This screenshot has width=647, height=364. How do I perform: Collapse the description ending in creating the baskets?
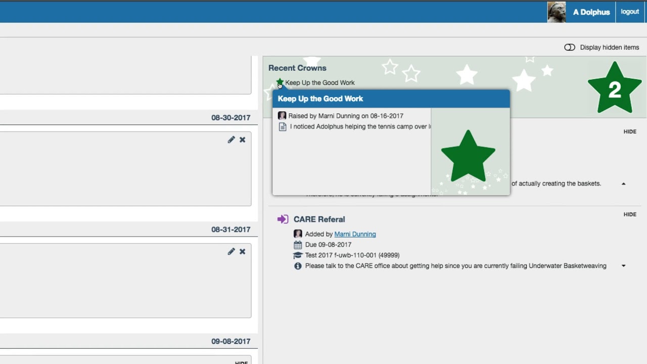click(623, 184)
